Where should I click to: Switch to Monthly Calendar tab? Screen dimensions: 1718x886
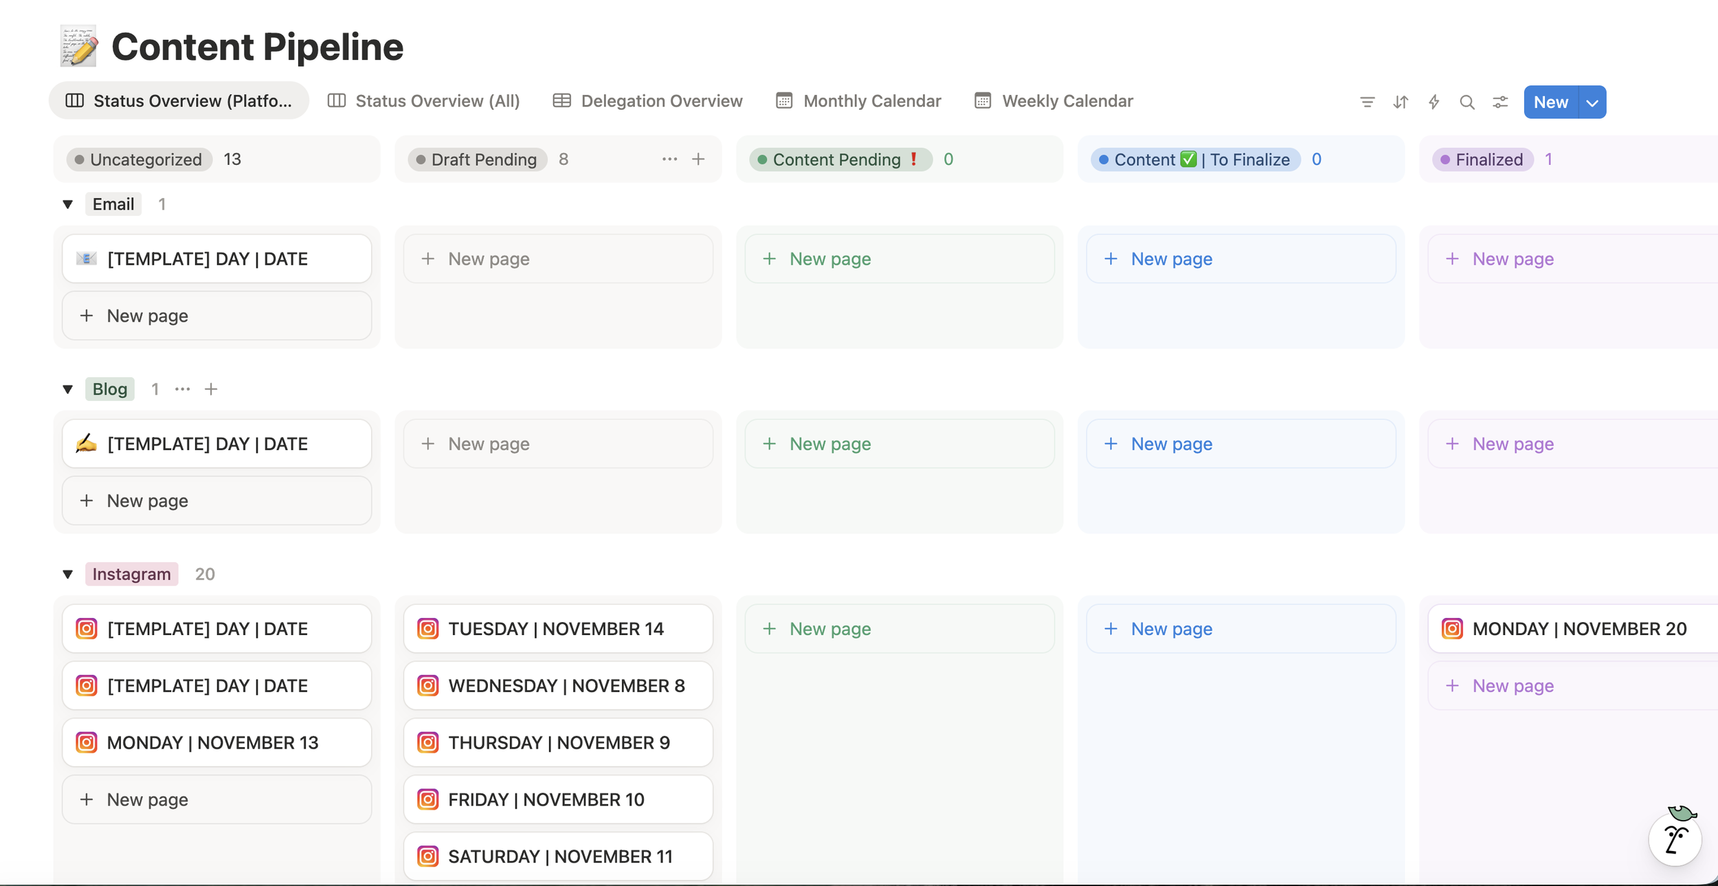(858, 101)
